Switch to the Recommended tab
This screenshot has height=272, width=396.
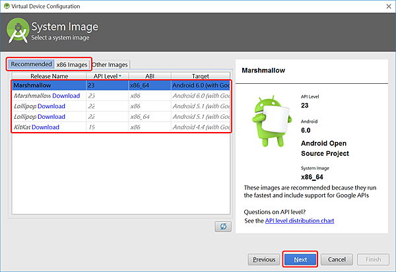(31, 64)
